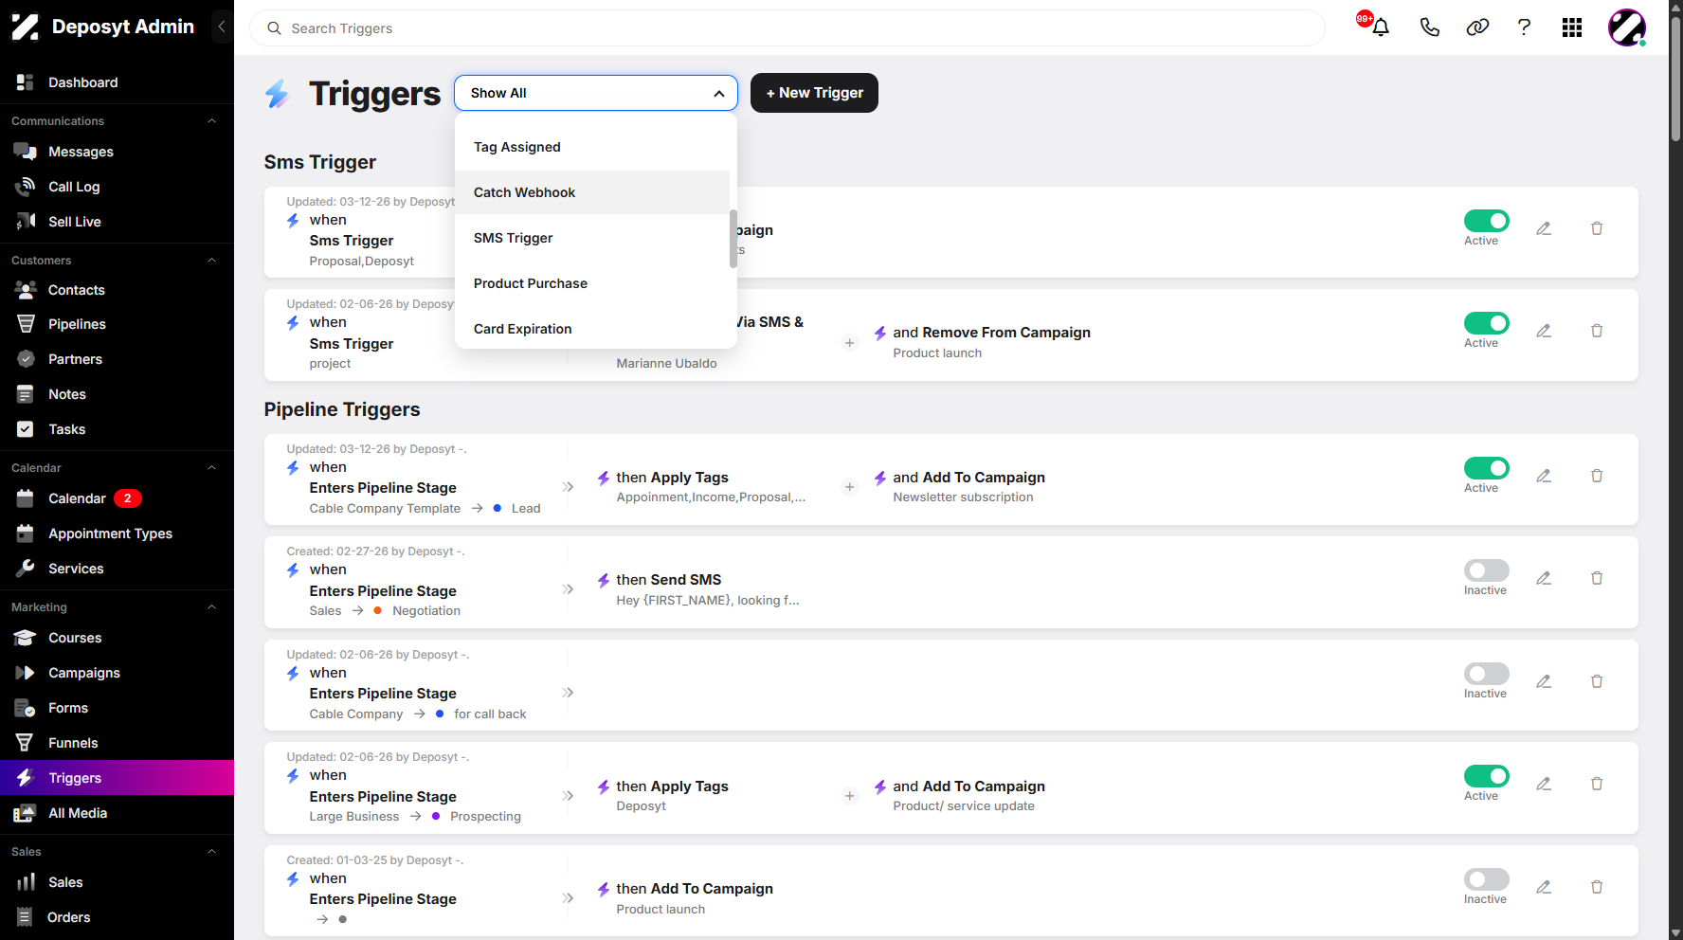1683x940 pixels.
Task: Go to Pipelines in the sidebar
Action: click(117, 324)
